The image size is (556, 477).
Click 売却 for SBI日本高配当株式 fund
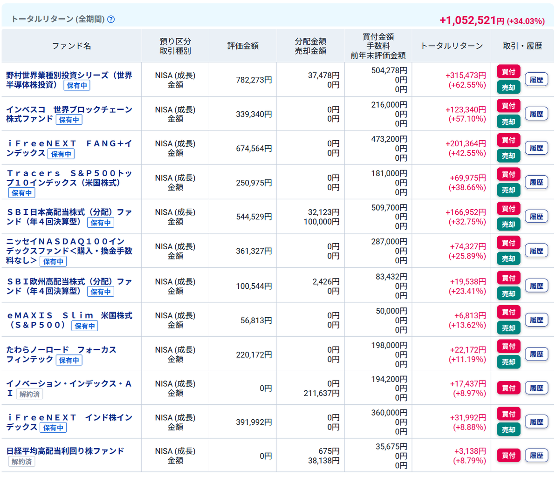click(x=508, y=225)
